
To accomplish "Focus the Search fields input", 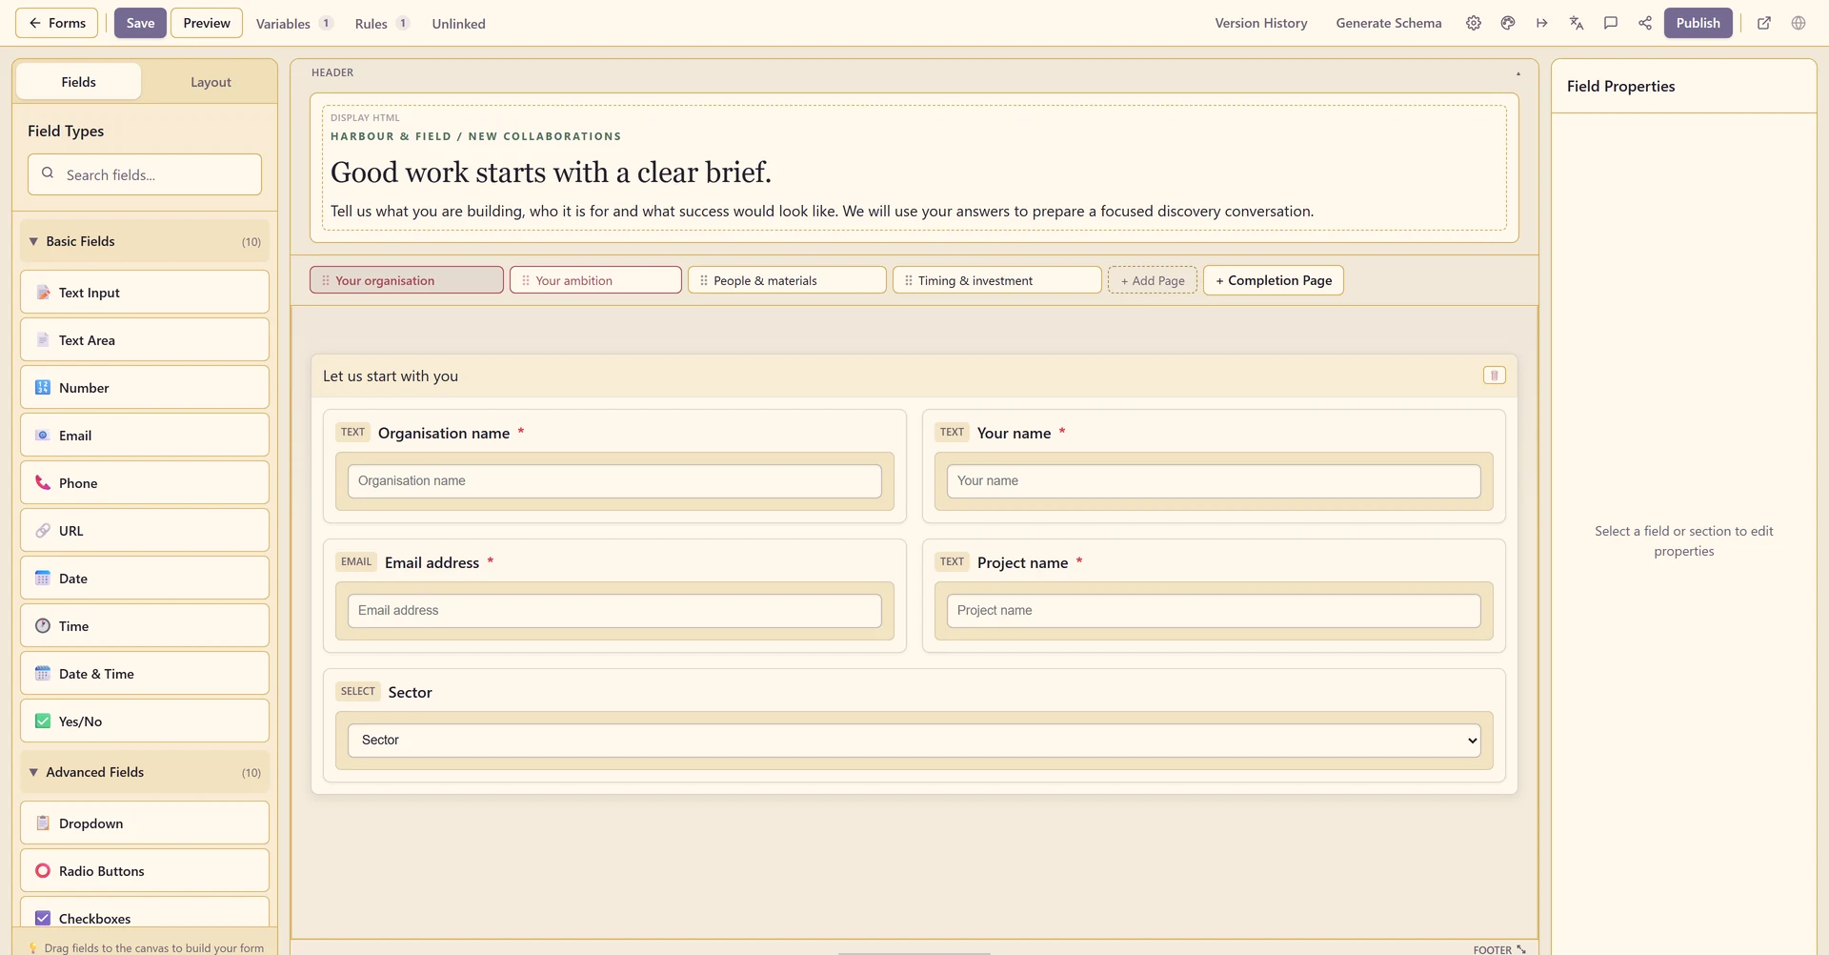I will (x=145, y=174).
